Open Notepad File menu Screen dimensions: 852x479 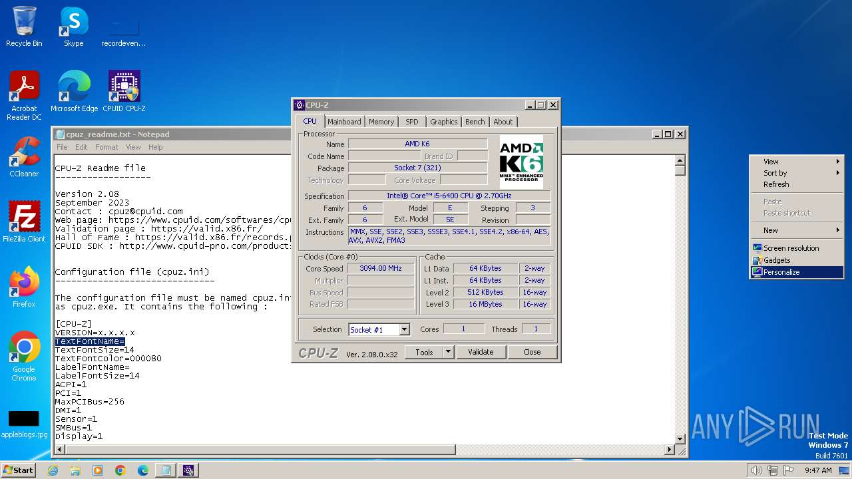point(62,147)
